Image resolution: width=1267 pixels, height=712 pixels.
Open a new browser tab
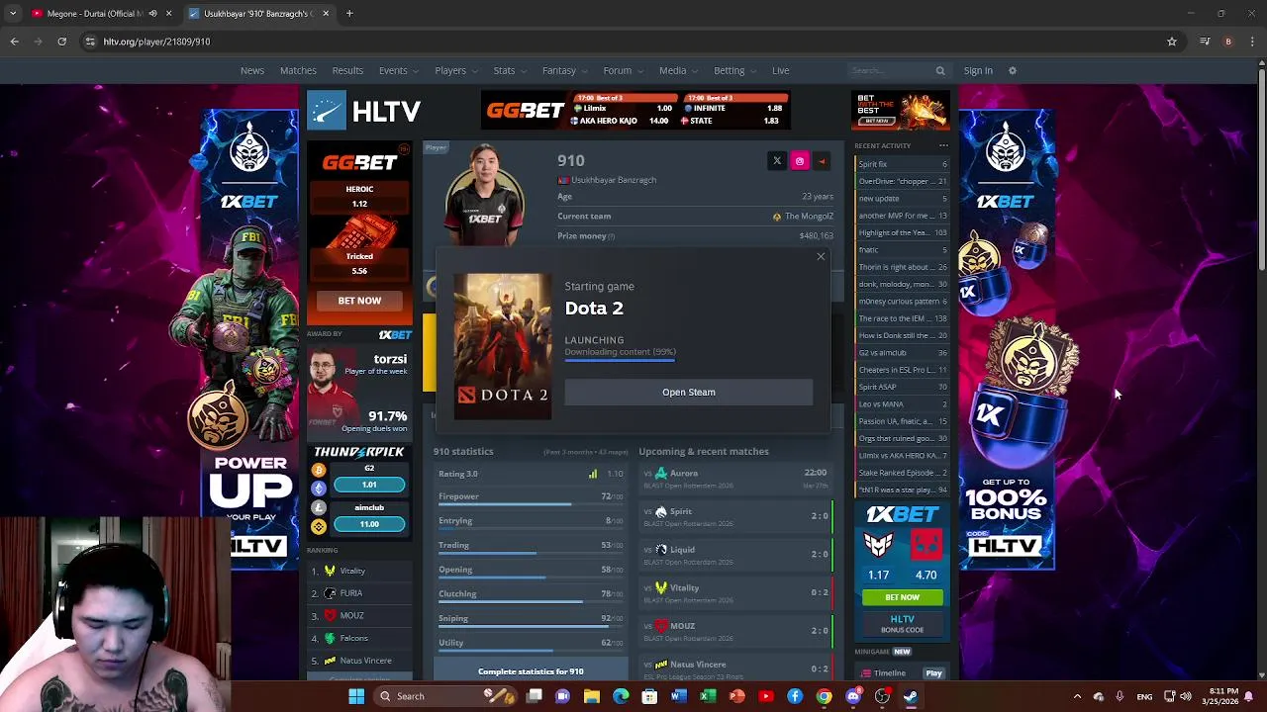349,13
